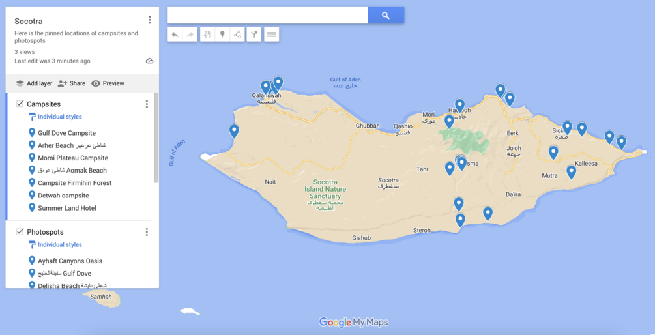
Task: Click the Google My Maps logo
Action: (353, 322)
